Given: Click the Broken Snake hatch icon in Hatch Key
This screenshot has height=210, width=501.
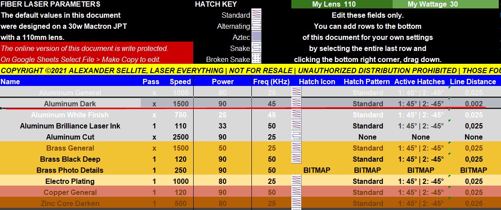Looking at the screenshot, I should point(256,59).
